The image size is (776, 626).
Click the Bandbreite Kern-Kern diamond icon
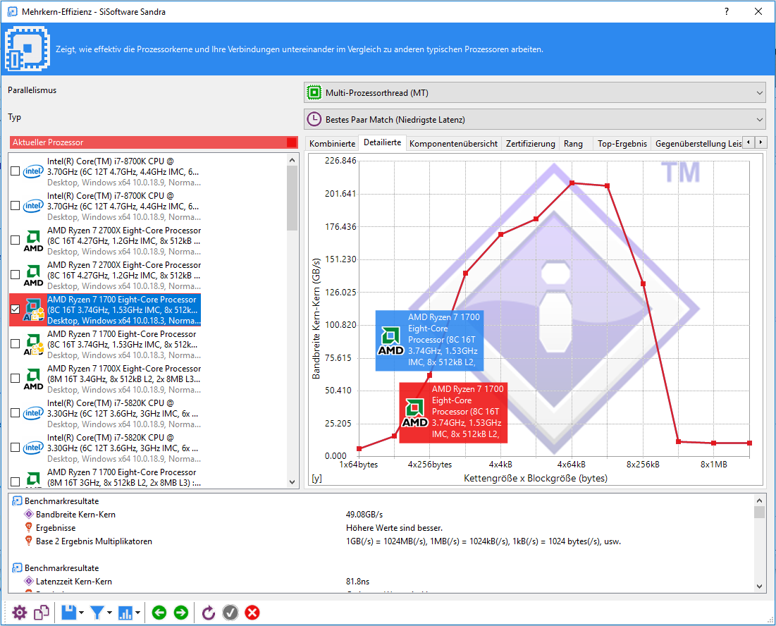pyautogui.click(x=29, y=514)
